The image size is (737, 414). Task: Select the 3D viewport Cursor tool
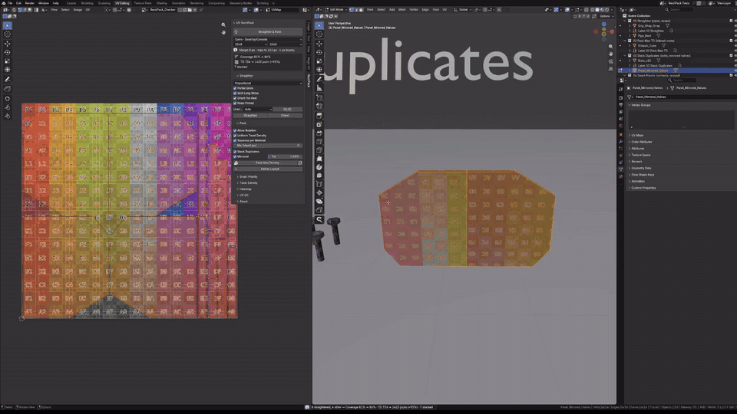(x=319, y=34)
